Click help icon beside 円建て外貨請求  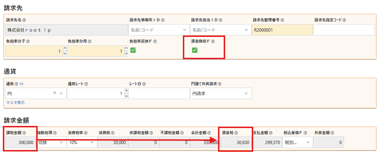tap(220, 84)
